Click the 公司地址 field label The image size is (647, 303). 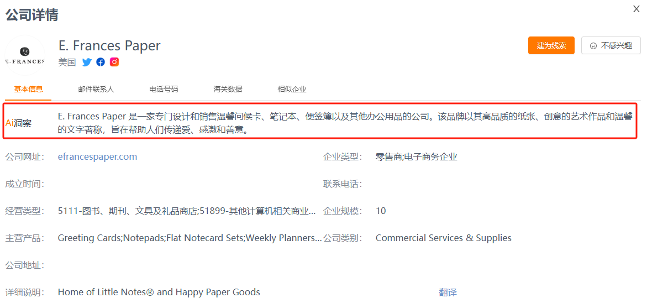tap(24, 265)
